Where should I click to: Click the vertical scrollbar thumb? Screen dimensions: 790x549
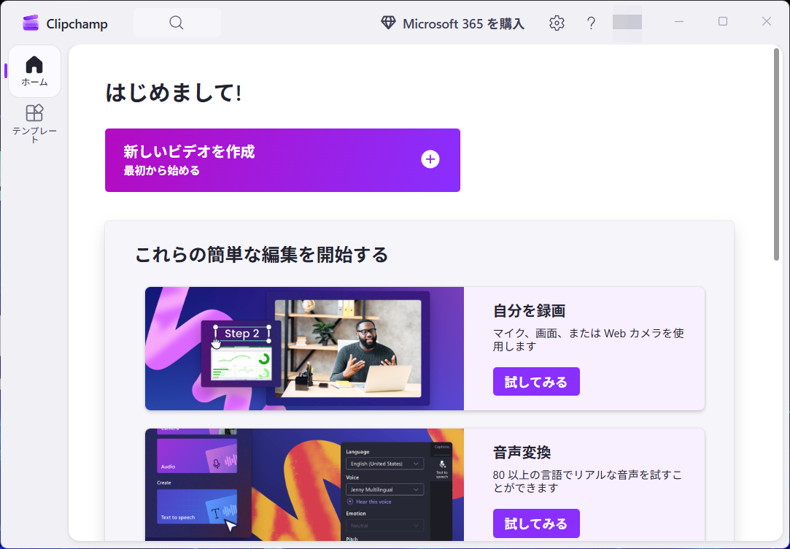776,154
